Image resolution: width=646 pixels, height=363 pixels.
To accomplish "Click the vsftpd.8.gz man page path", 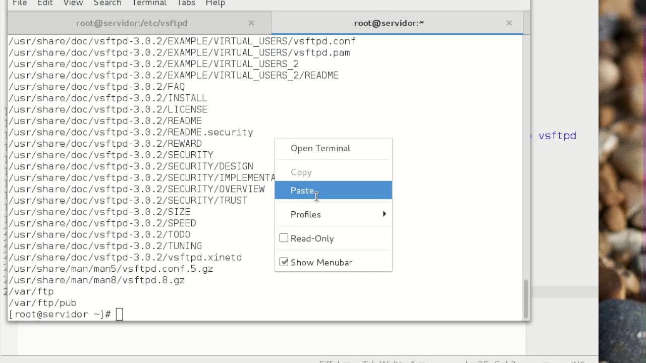I will [96, 280].
